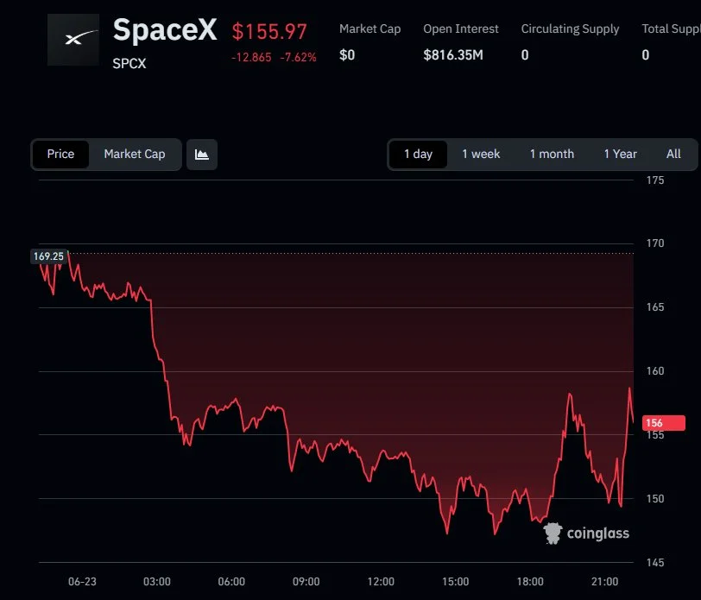Click the 165 y-axis label
701x600 pixels.
(x=655, y=307)
